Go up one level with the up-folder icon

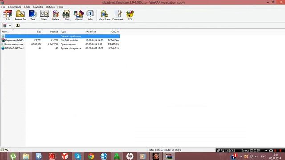click(17, 25)
